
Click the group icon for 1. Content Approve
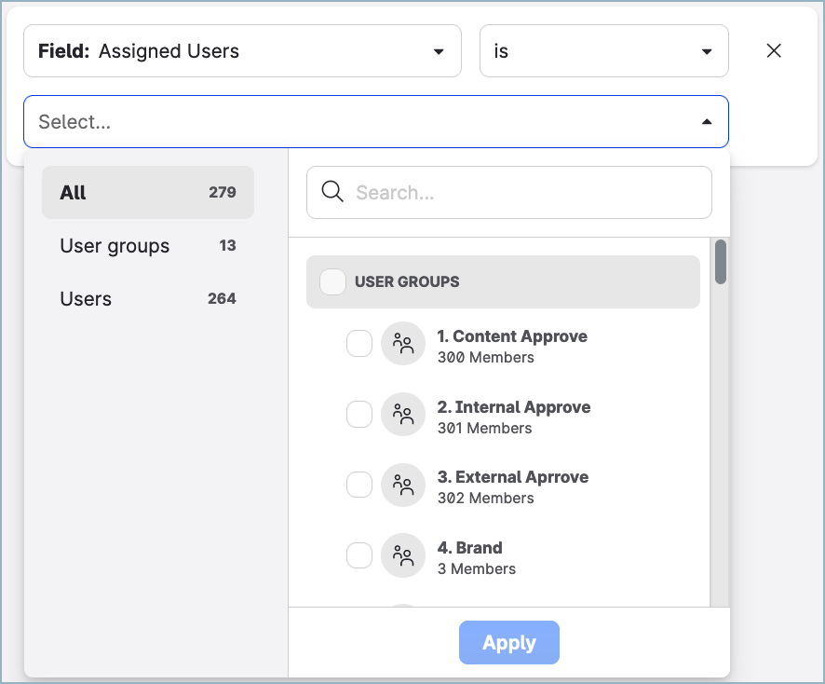[403, 345]
